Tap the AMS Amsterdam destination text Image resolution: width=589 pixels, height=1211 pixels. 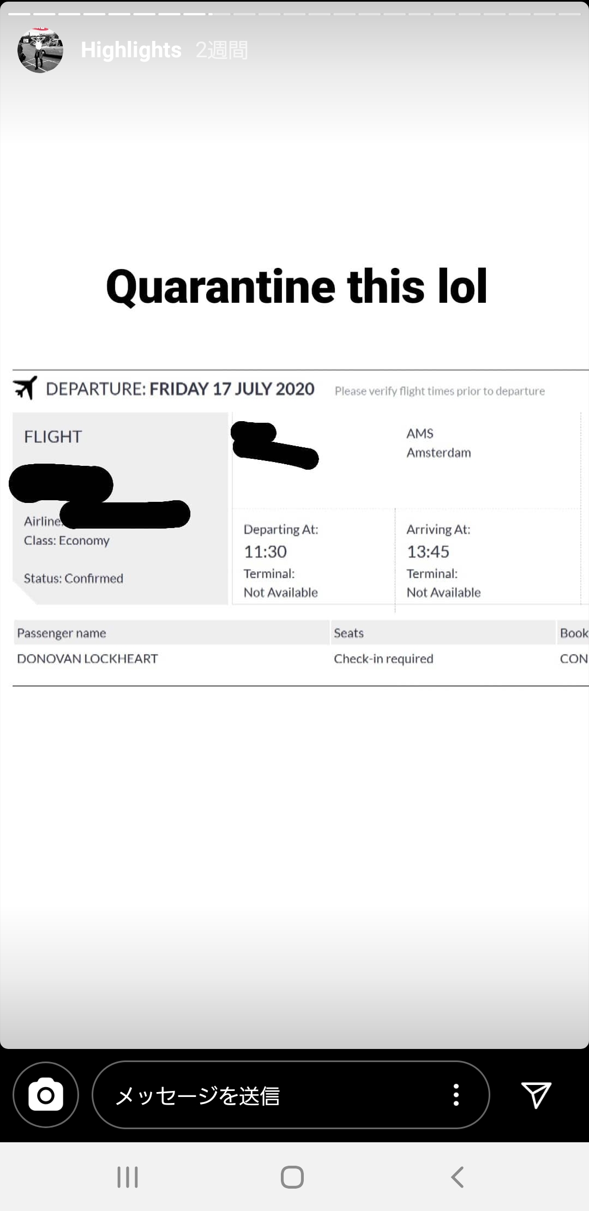click(438, 443)
